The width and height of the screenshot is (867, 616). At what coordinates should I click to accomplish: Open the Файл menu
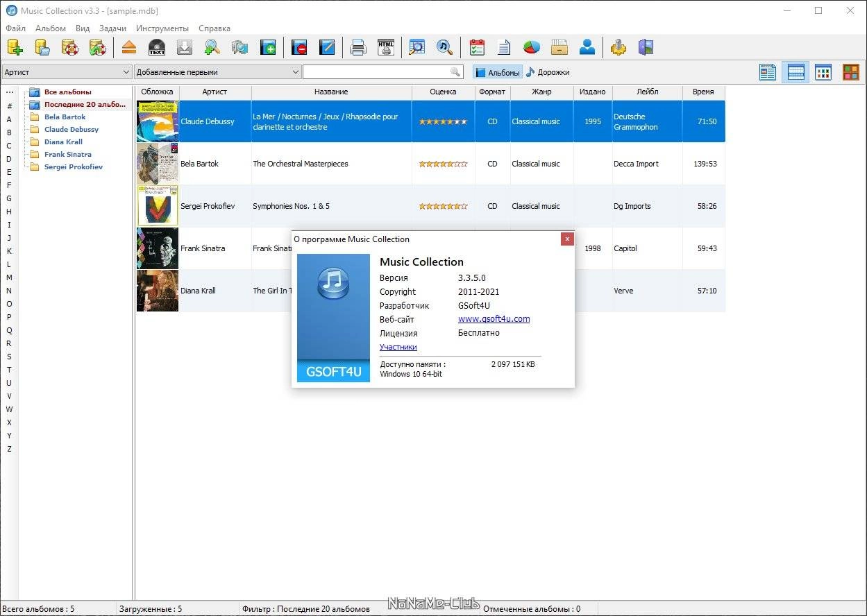click(x=15, y=28)
